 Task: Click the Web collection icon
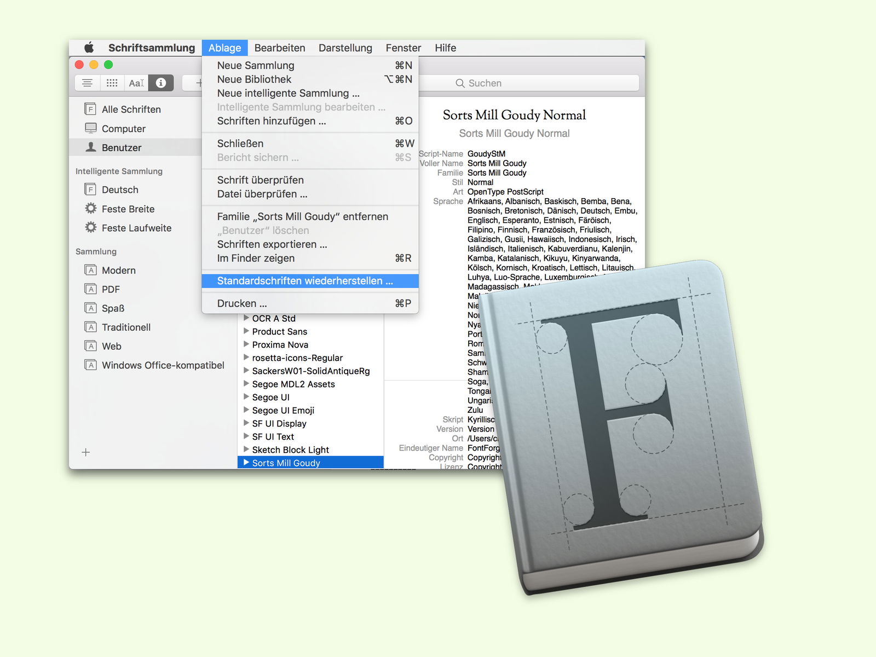tap(90, 346)
